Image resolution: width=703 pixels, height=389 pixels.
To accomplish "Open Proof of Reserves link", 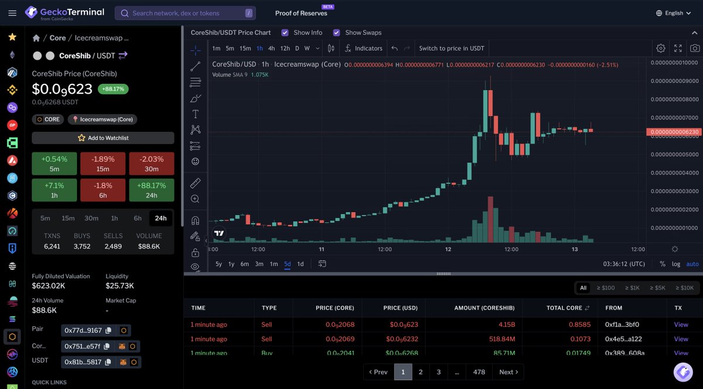I will [x=301, y=13].
